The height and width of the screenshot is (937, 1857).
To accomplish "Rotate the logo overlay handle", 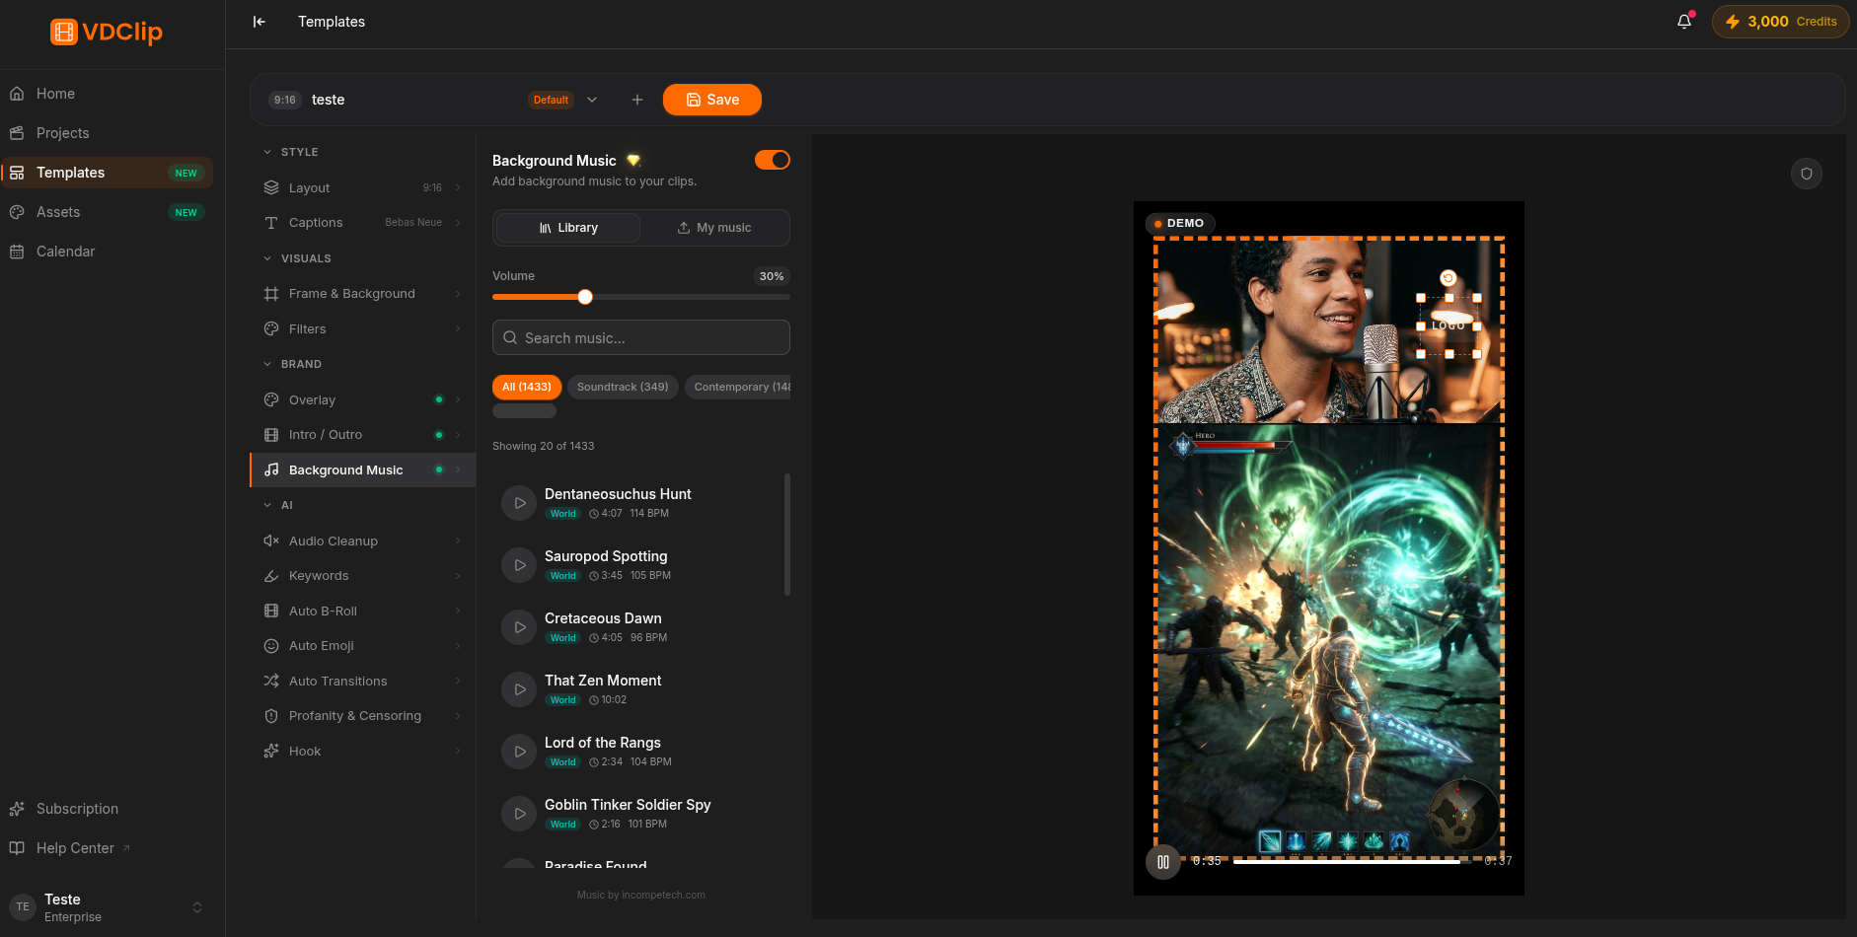I will [1448, 278].
